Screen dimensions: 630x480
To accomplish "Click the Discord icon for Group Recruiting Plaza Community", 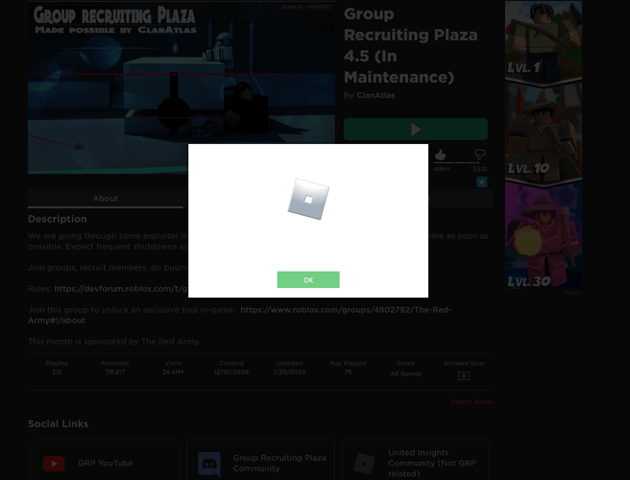I will coord(209,464).
